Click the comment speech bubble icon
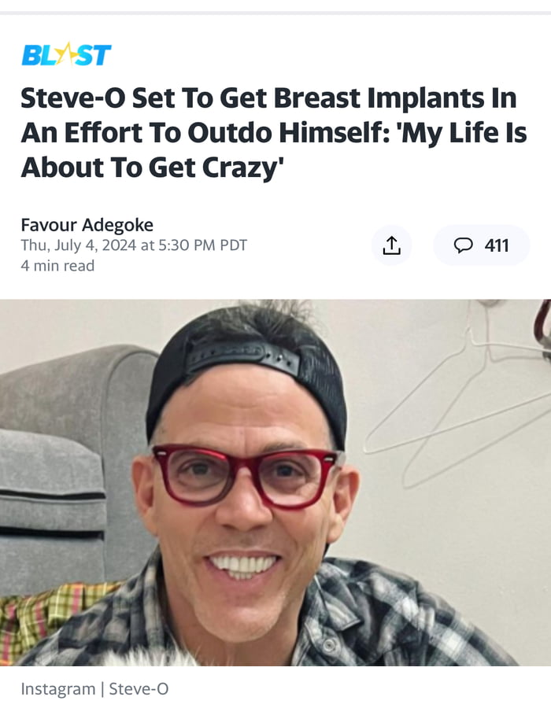 click(463, 245)
